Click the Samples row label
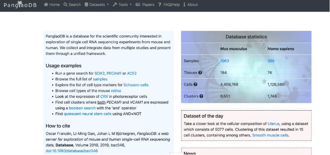 tap(191, 61)
